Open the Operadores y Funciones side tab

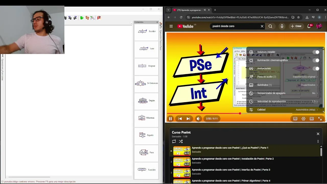coord(2,68)
